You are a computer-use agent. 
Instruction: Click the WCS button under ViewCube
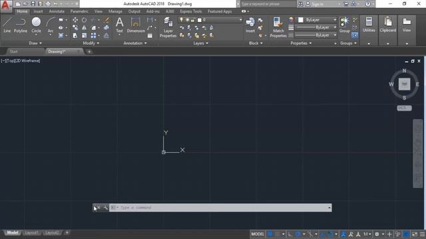tap(404, 108)
